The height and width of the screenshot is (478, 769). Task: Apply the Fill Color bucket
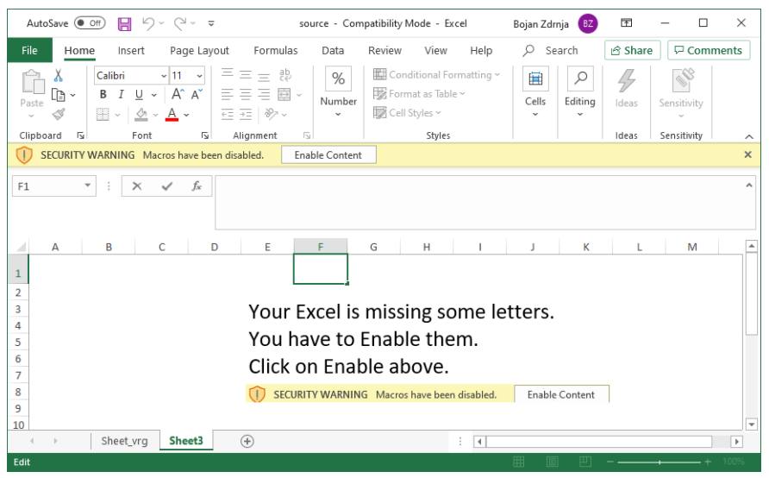(141, 115)
